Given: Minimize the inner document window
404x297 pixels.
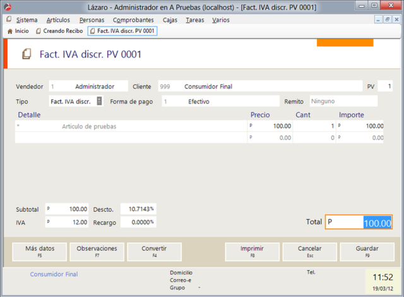Looking at the screenshot, I should [378, 20].
